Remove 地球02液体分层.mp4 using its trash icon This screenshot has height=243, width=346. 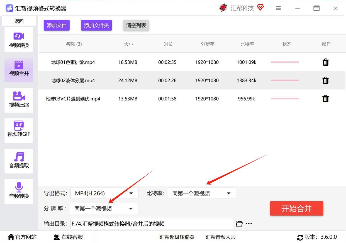[325, 80]
